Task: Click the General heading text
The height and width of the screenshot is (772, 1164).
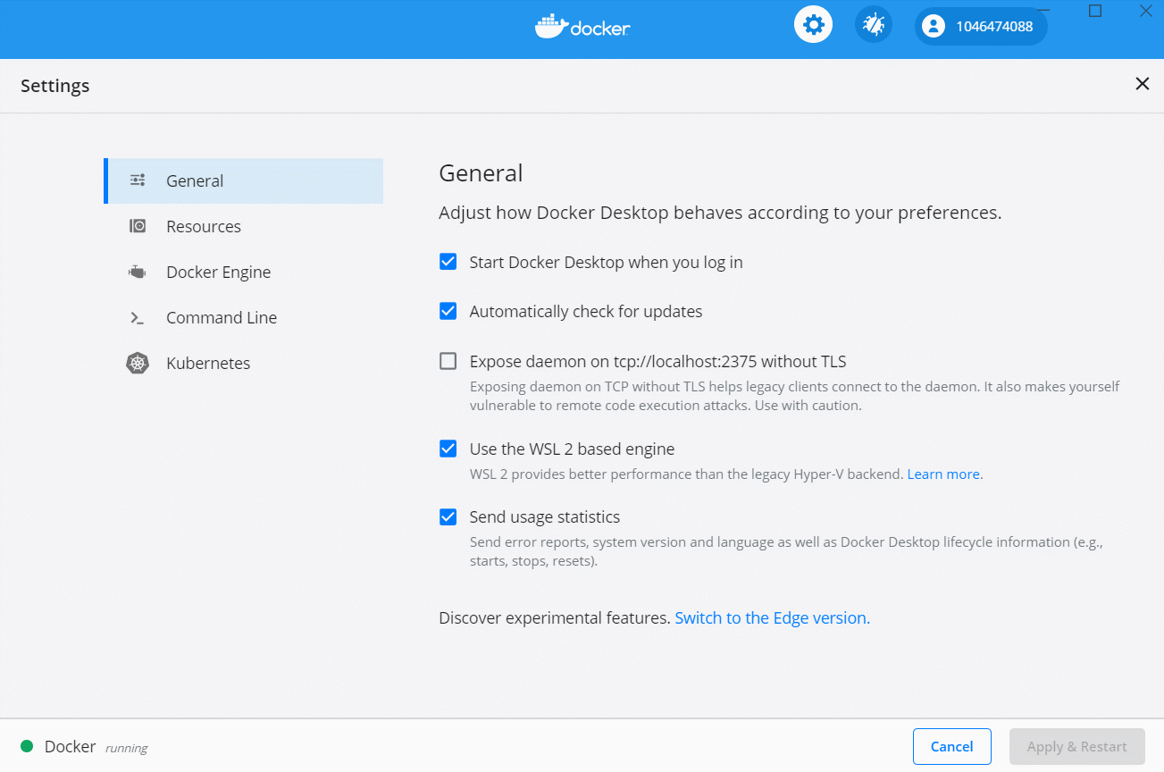Action: [481, 172]
